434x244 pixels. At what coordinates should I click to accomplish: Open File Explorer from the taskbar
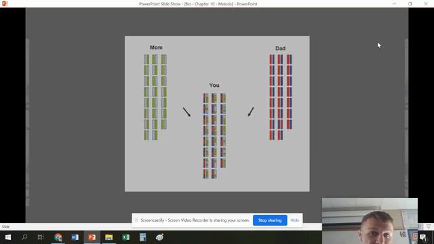(108, 237)
